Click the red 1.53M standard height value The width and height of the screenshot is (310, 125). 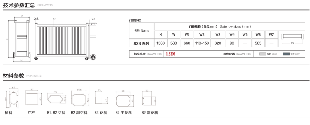[170, 54]
